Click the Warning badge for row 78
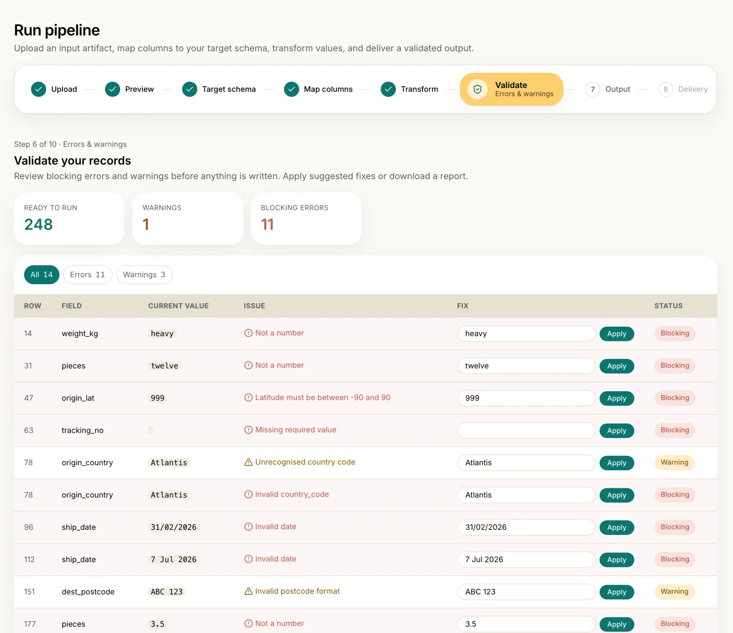 [674, 462]
